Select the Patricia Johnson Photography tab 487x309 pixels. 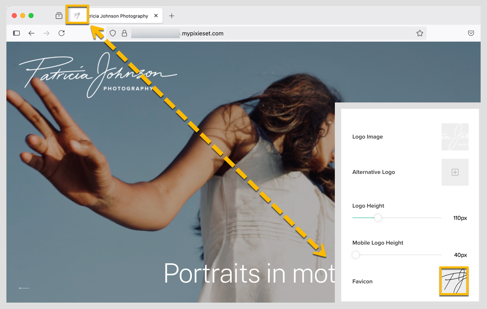(x=115, y=16)
